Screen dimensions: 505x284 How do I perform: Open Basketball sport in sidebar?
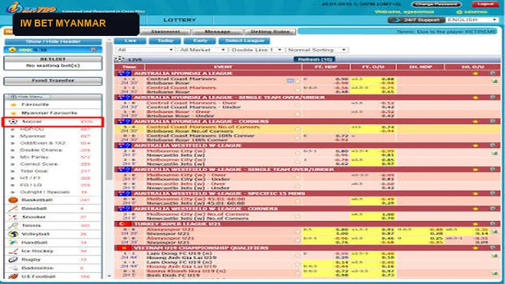click(52, 200)
